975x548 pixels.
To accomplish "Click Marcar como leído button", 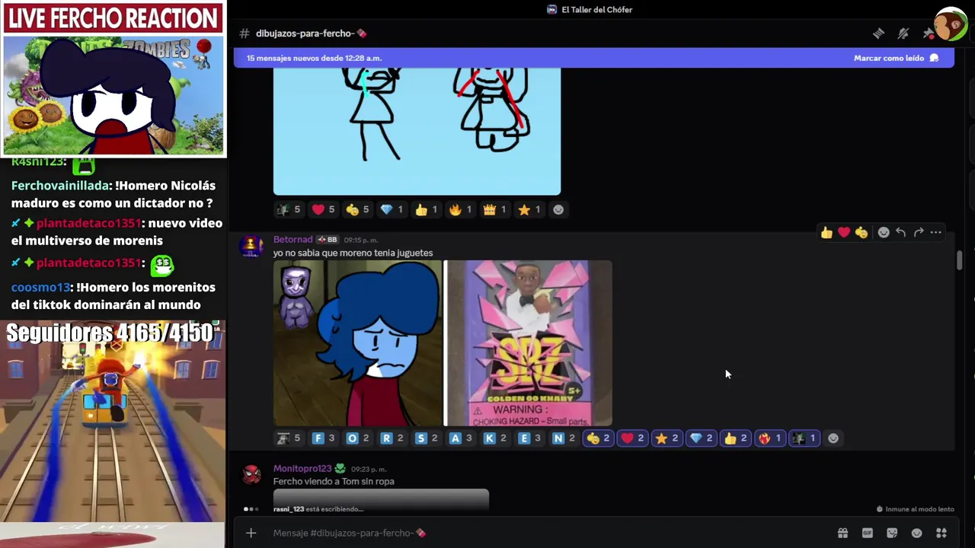I will [x=896, y=58].
